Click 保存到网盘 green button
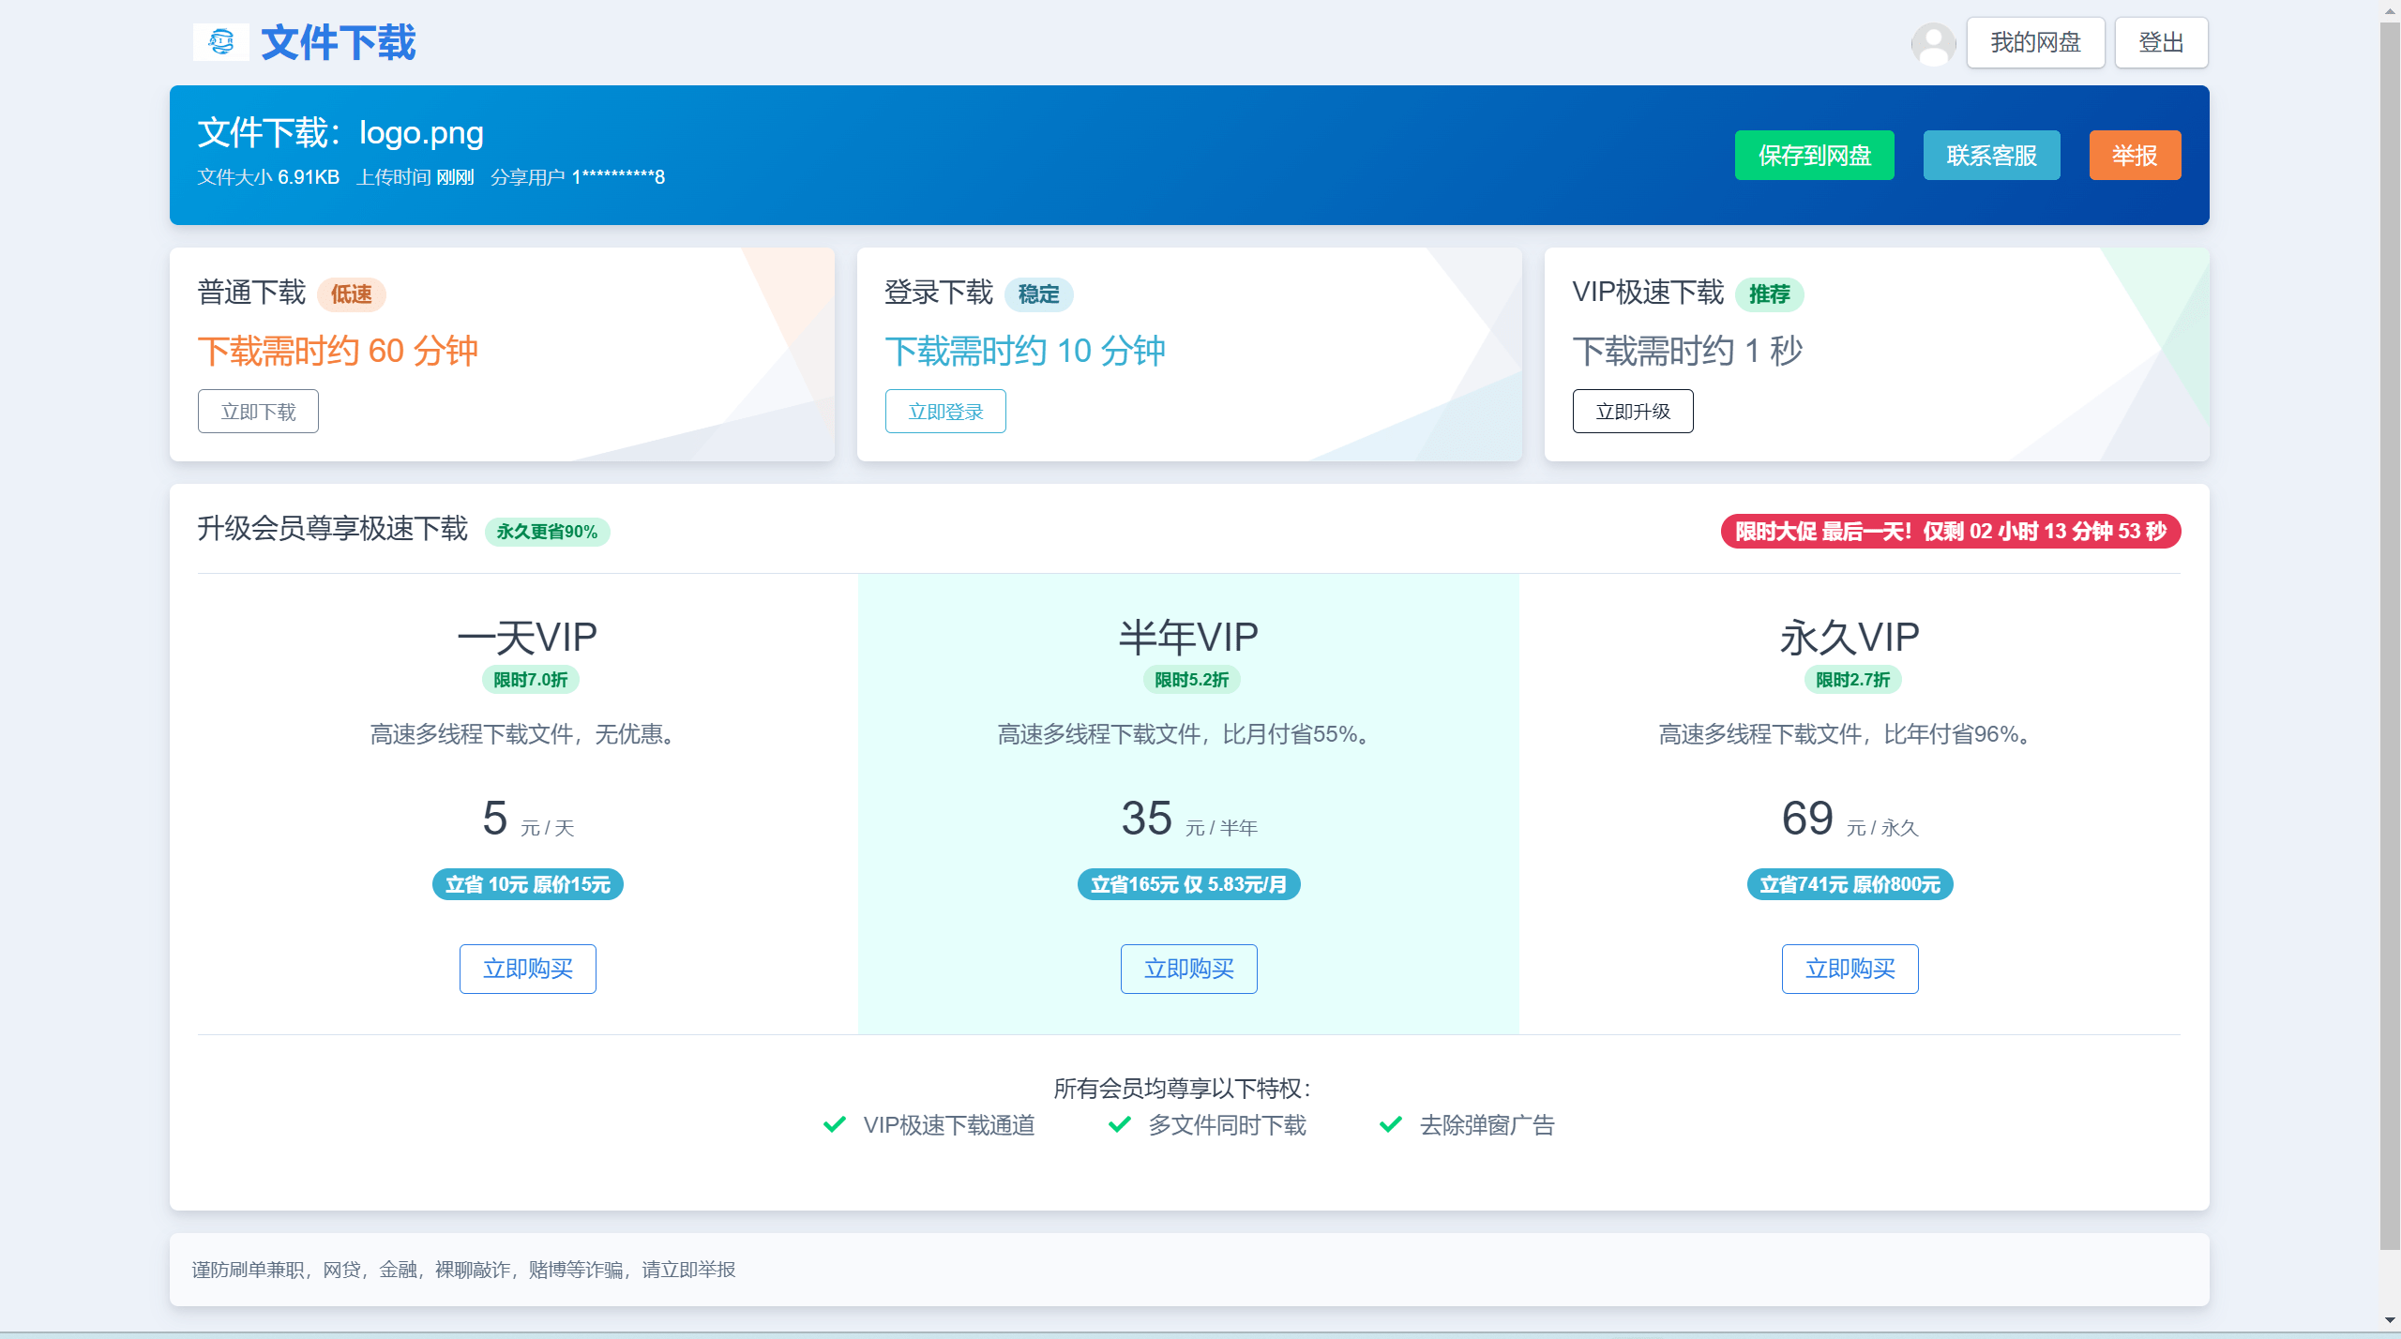2401x1339 pixels. tap(1814, 155)
